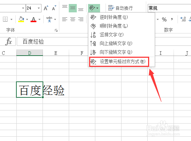Align text left
Image resolution: width=191 pixels, height=141 pixels.
pos(65,19)
